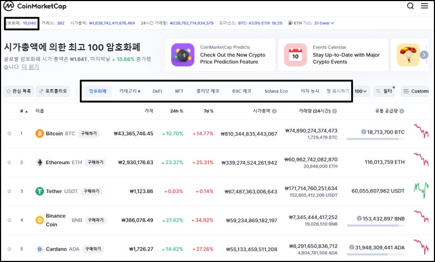Click the Events Calendar icon

click(295, 54)
